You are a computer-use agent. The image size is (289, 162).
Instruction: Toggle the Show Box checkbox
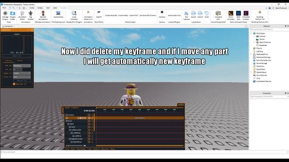[14, 84]
